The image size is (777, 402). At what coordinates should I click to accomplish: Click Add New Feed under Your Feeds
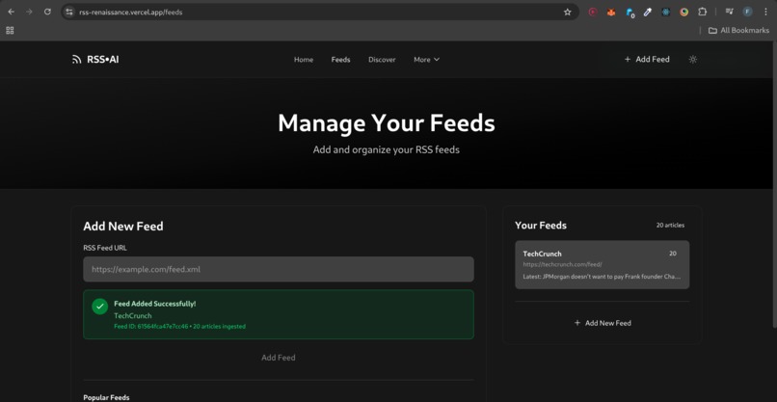603,323
